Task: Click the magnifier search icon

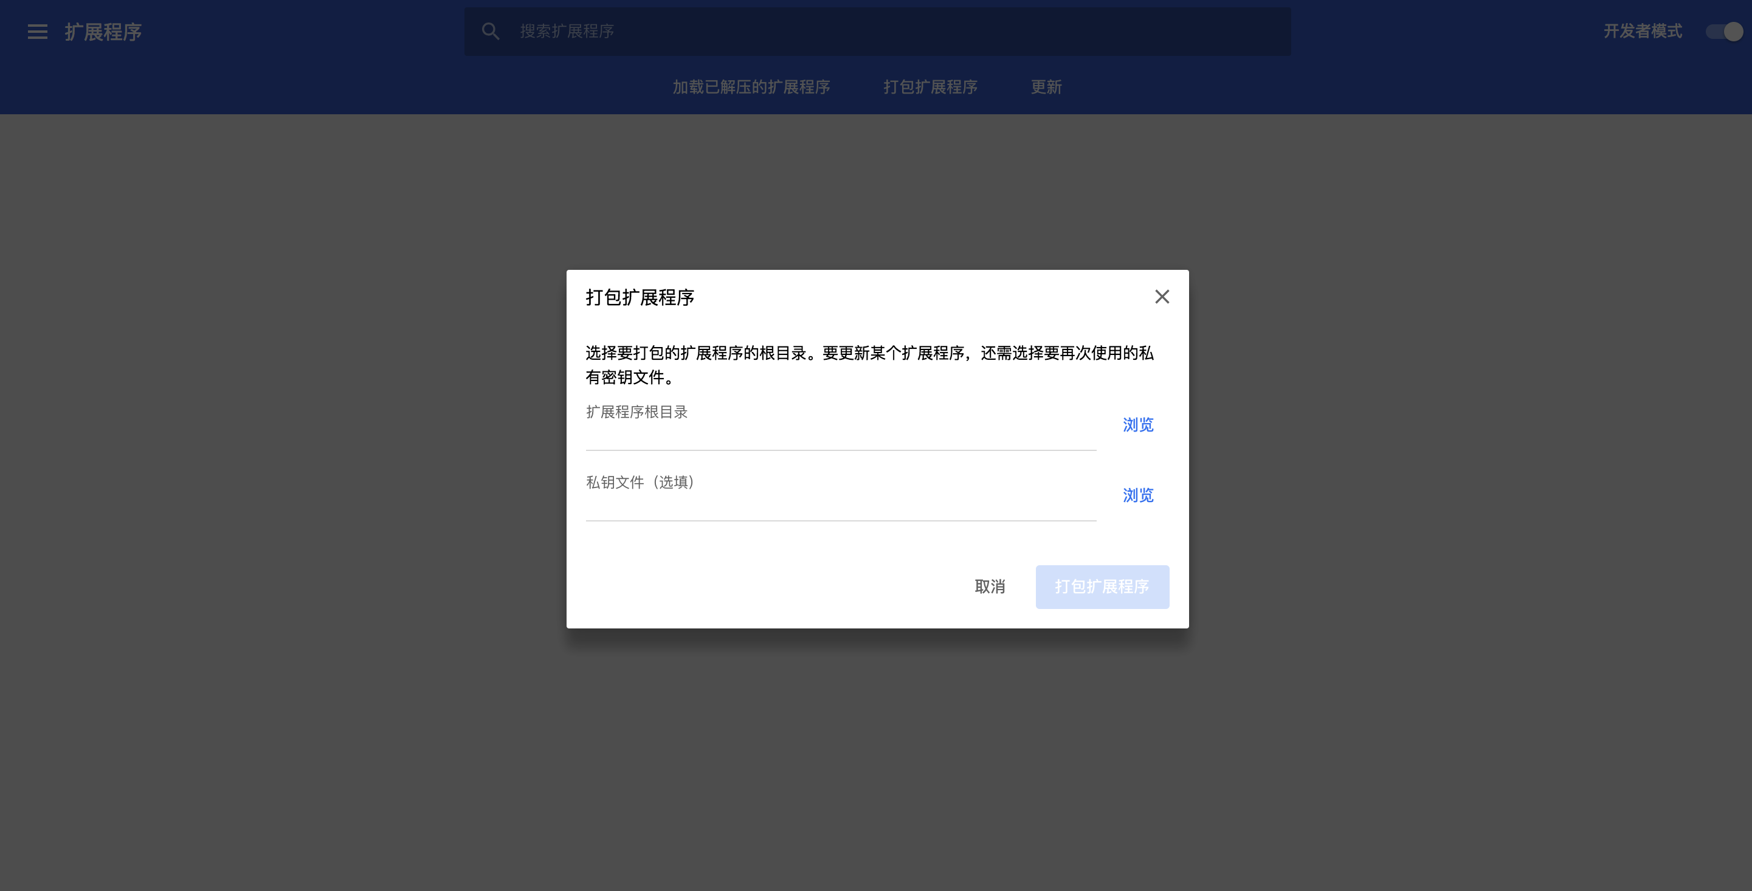Action: pos(491,31)
